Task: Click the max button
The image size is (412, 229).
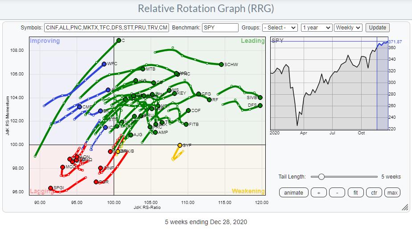Action: [x=392, y=193]
